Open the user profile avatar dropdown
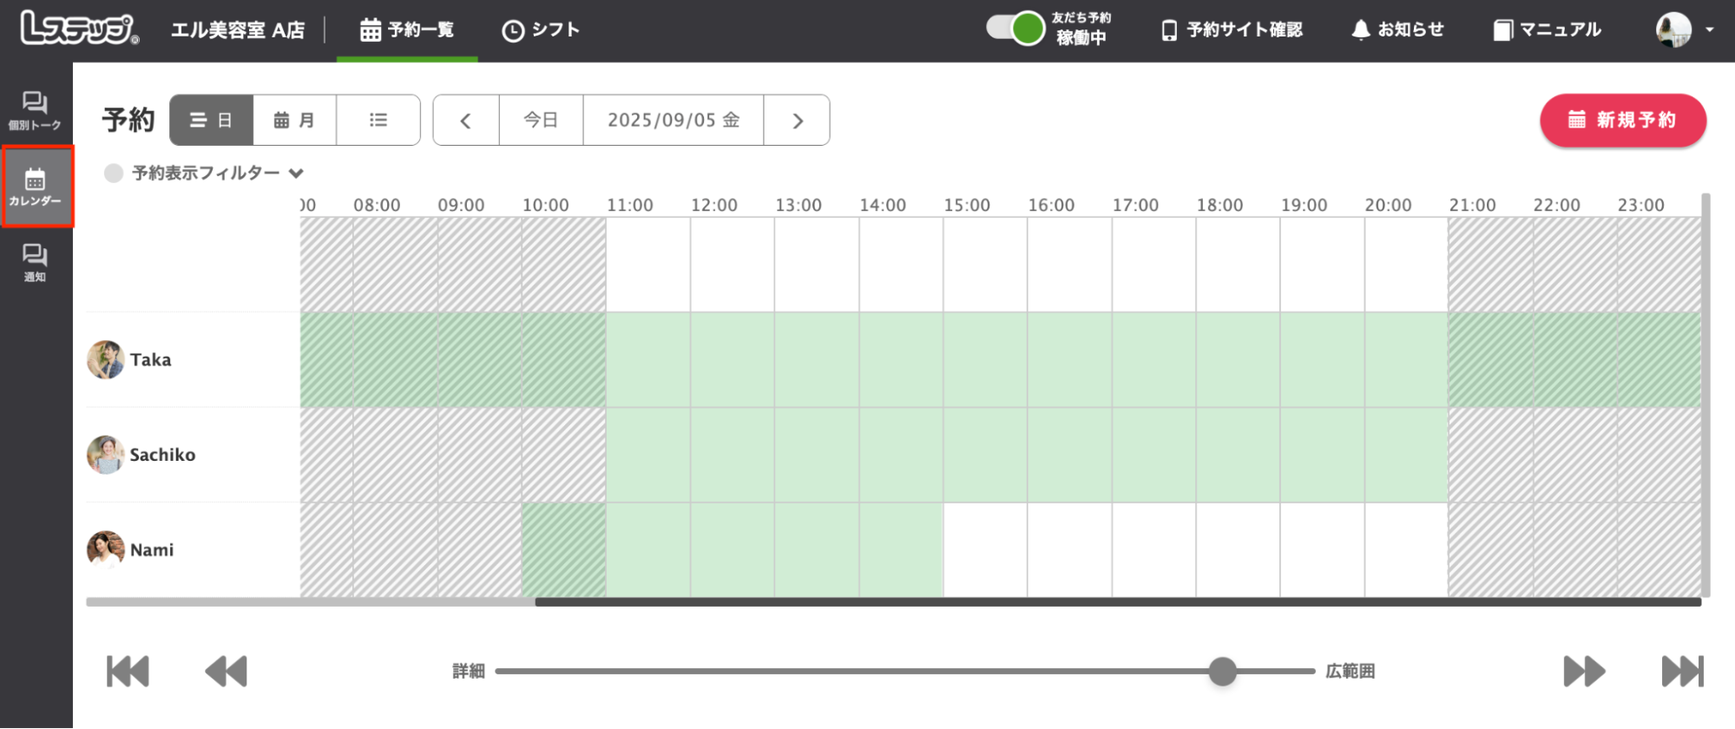 1684,30
